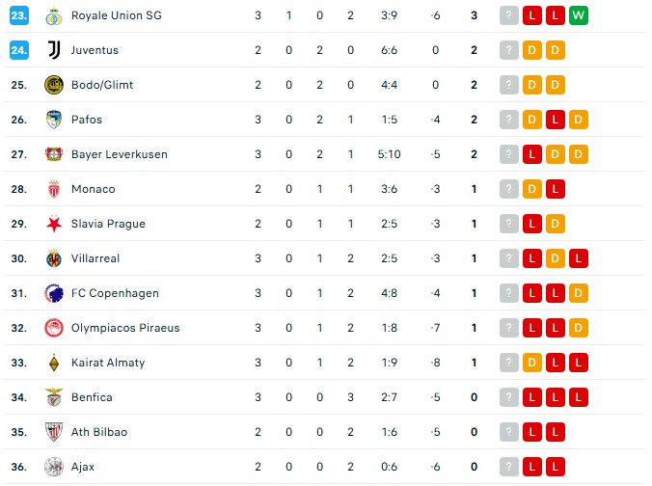Open the Kairat Almaty team link

pos(108,363)
